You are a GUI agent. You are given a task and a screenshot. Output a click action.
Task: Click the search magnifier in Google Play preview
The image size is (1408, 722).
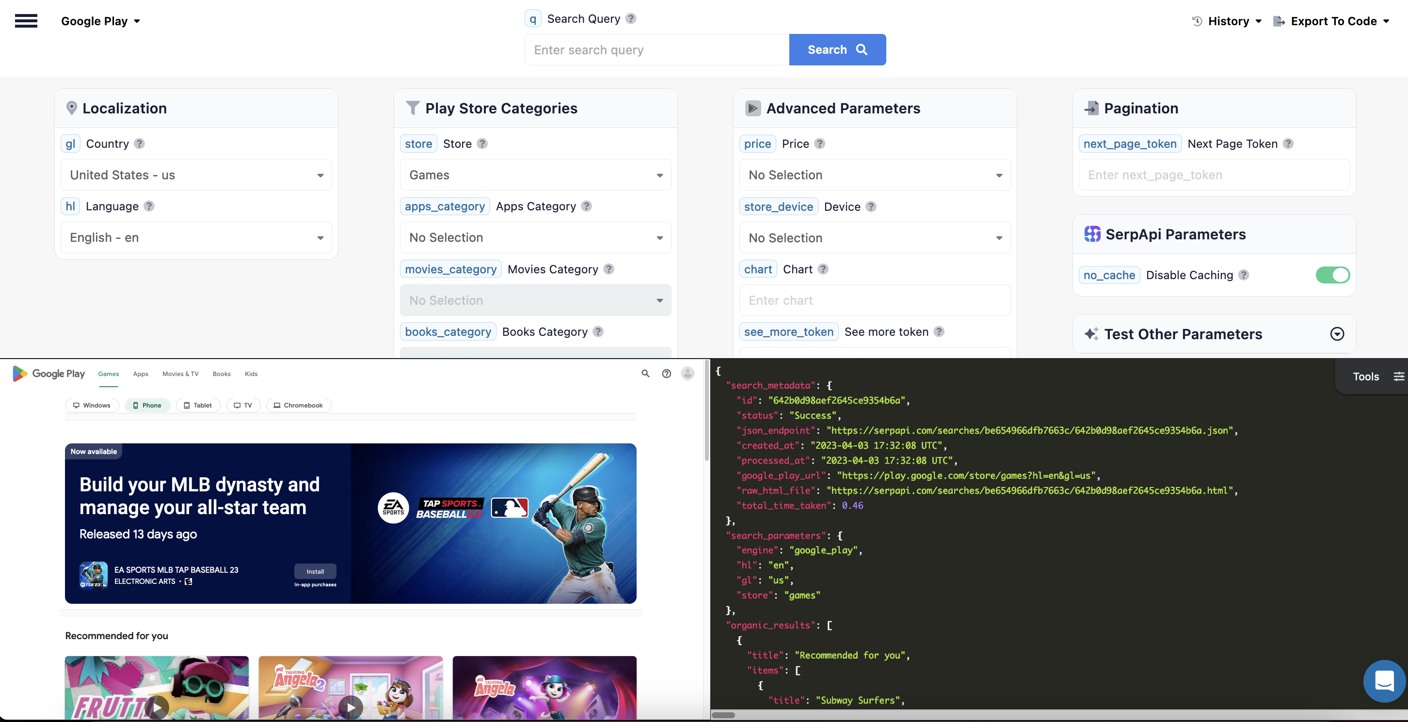pos(645,374)
